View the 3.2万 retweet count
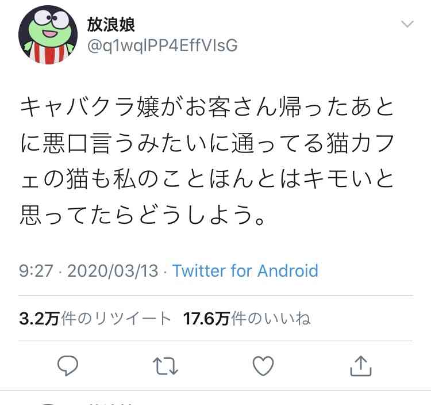 [39, 319]
